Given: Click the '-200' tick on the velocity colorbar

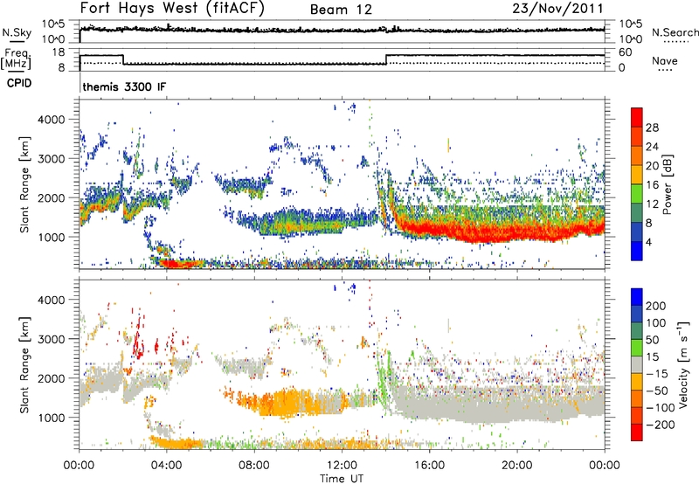Looking at the screenshot, I should 660,425.
